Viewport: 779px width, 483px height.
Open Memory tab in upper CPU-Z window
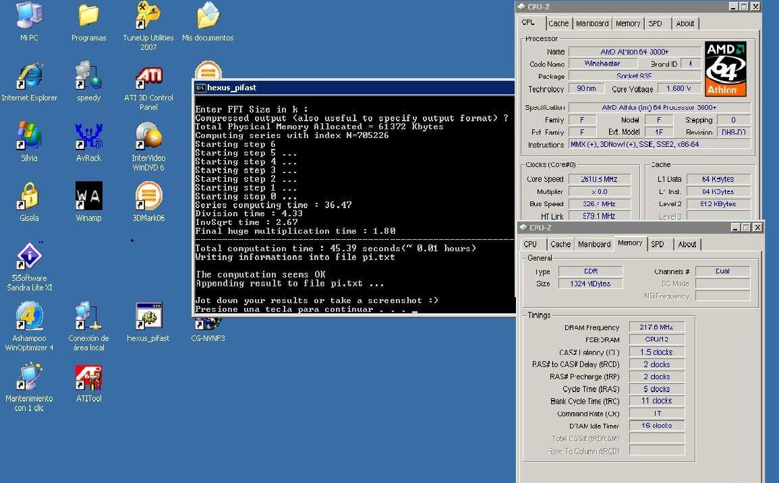(x=628, y=24)
